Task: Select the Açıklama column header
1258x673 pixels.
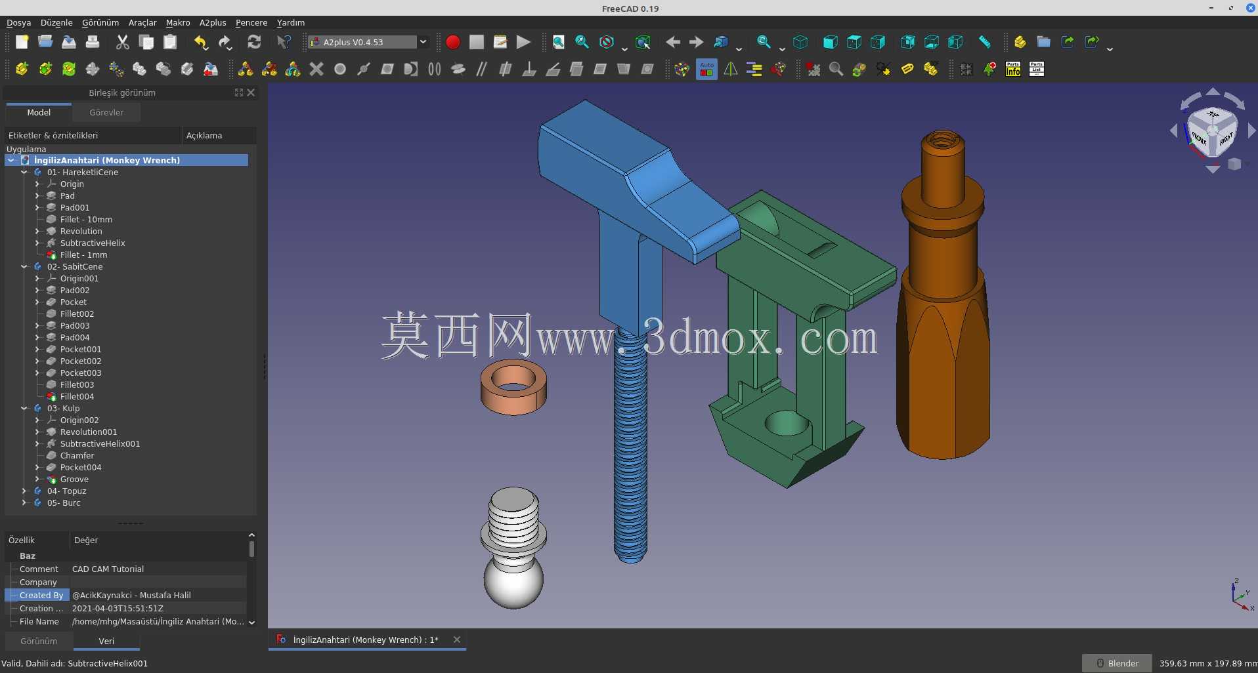Action: point(218,135)
